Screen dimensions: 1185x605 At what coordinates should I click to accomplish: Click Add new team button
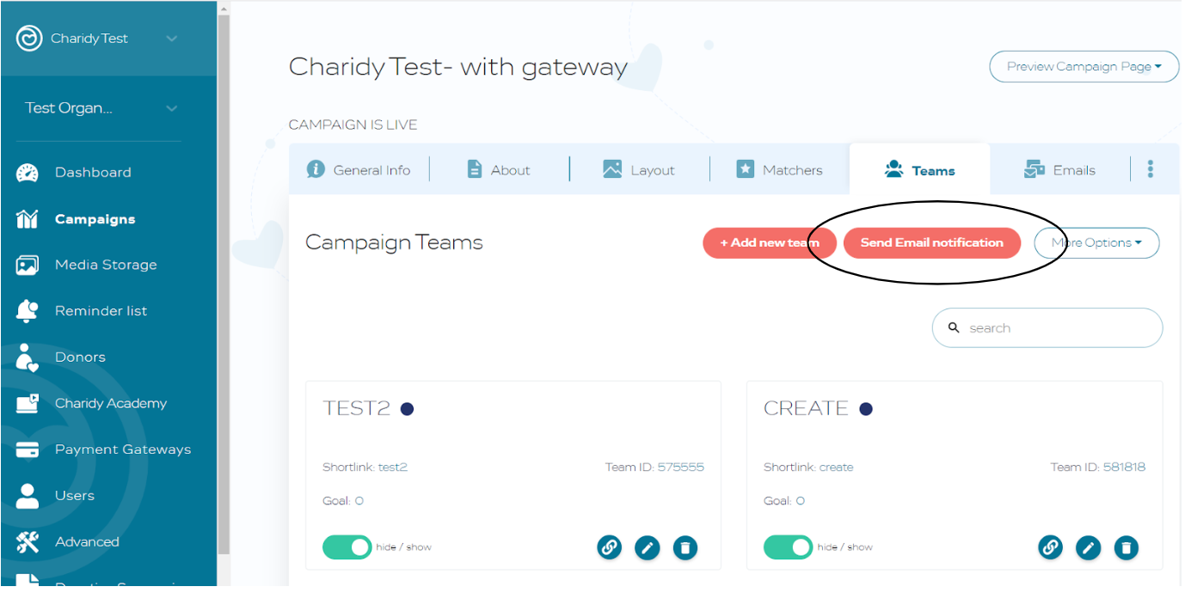tap(770, 242)
